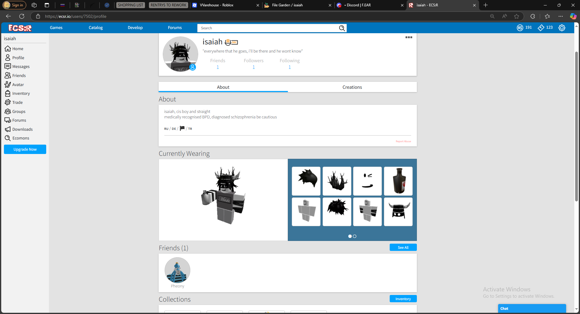Image resolution: width=580 pixels, height=314 pixels.
Task: Click the Avatar icon in sidebar
Action: click(8, 85)
